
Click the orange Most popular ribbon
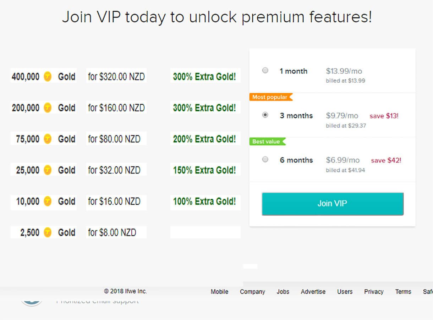pos(271,97)
